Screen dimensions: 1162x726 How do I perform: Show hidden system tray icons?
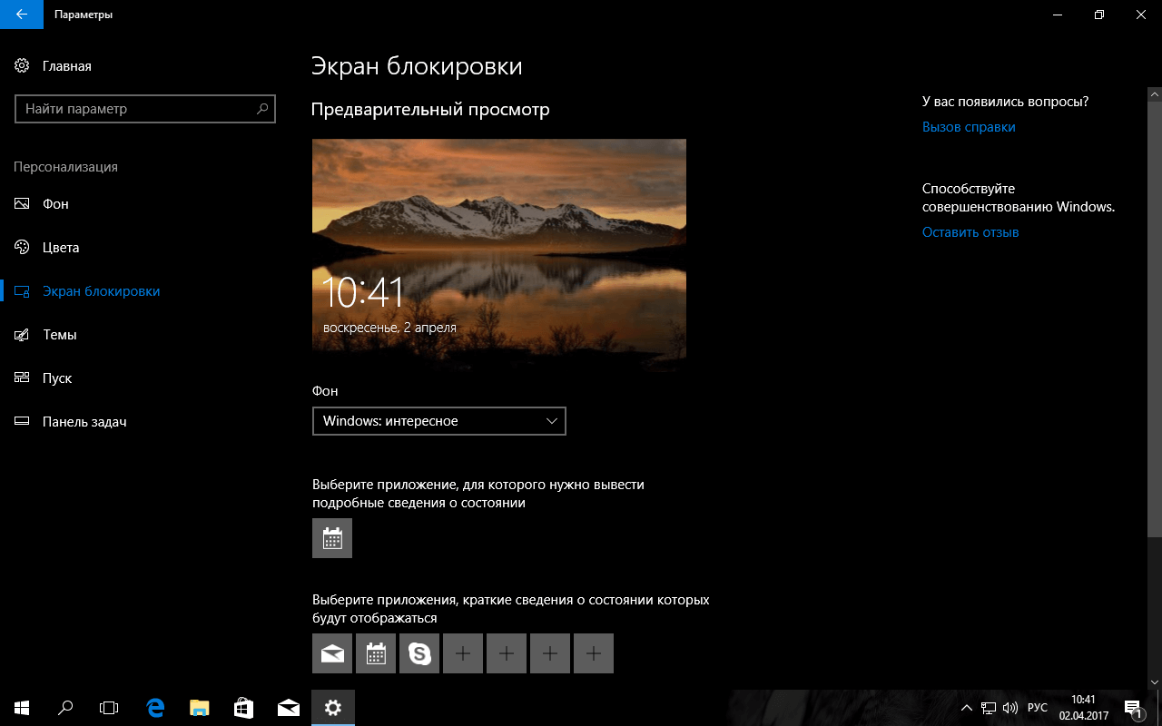click(968, 708)
